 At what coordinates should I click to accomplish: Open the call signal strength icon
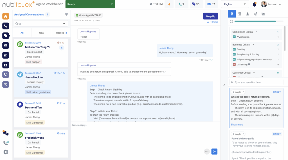coord(6,143)
